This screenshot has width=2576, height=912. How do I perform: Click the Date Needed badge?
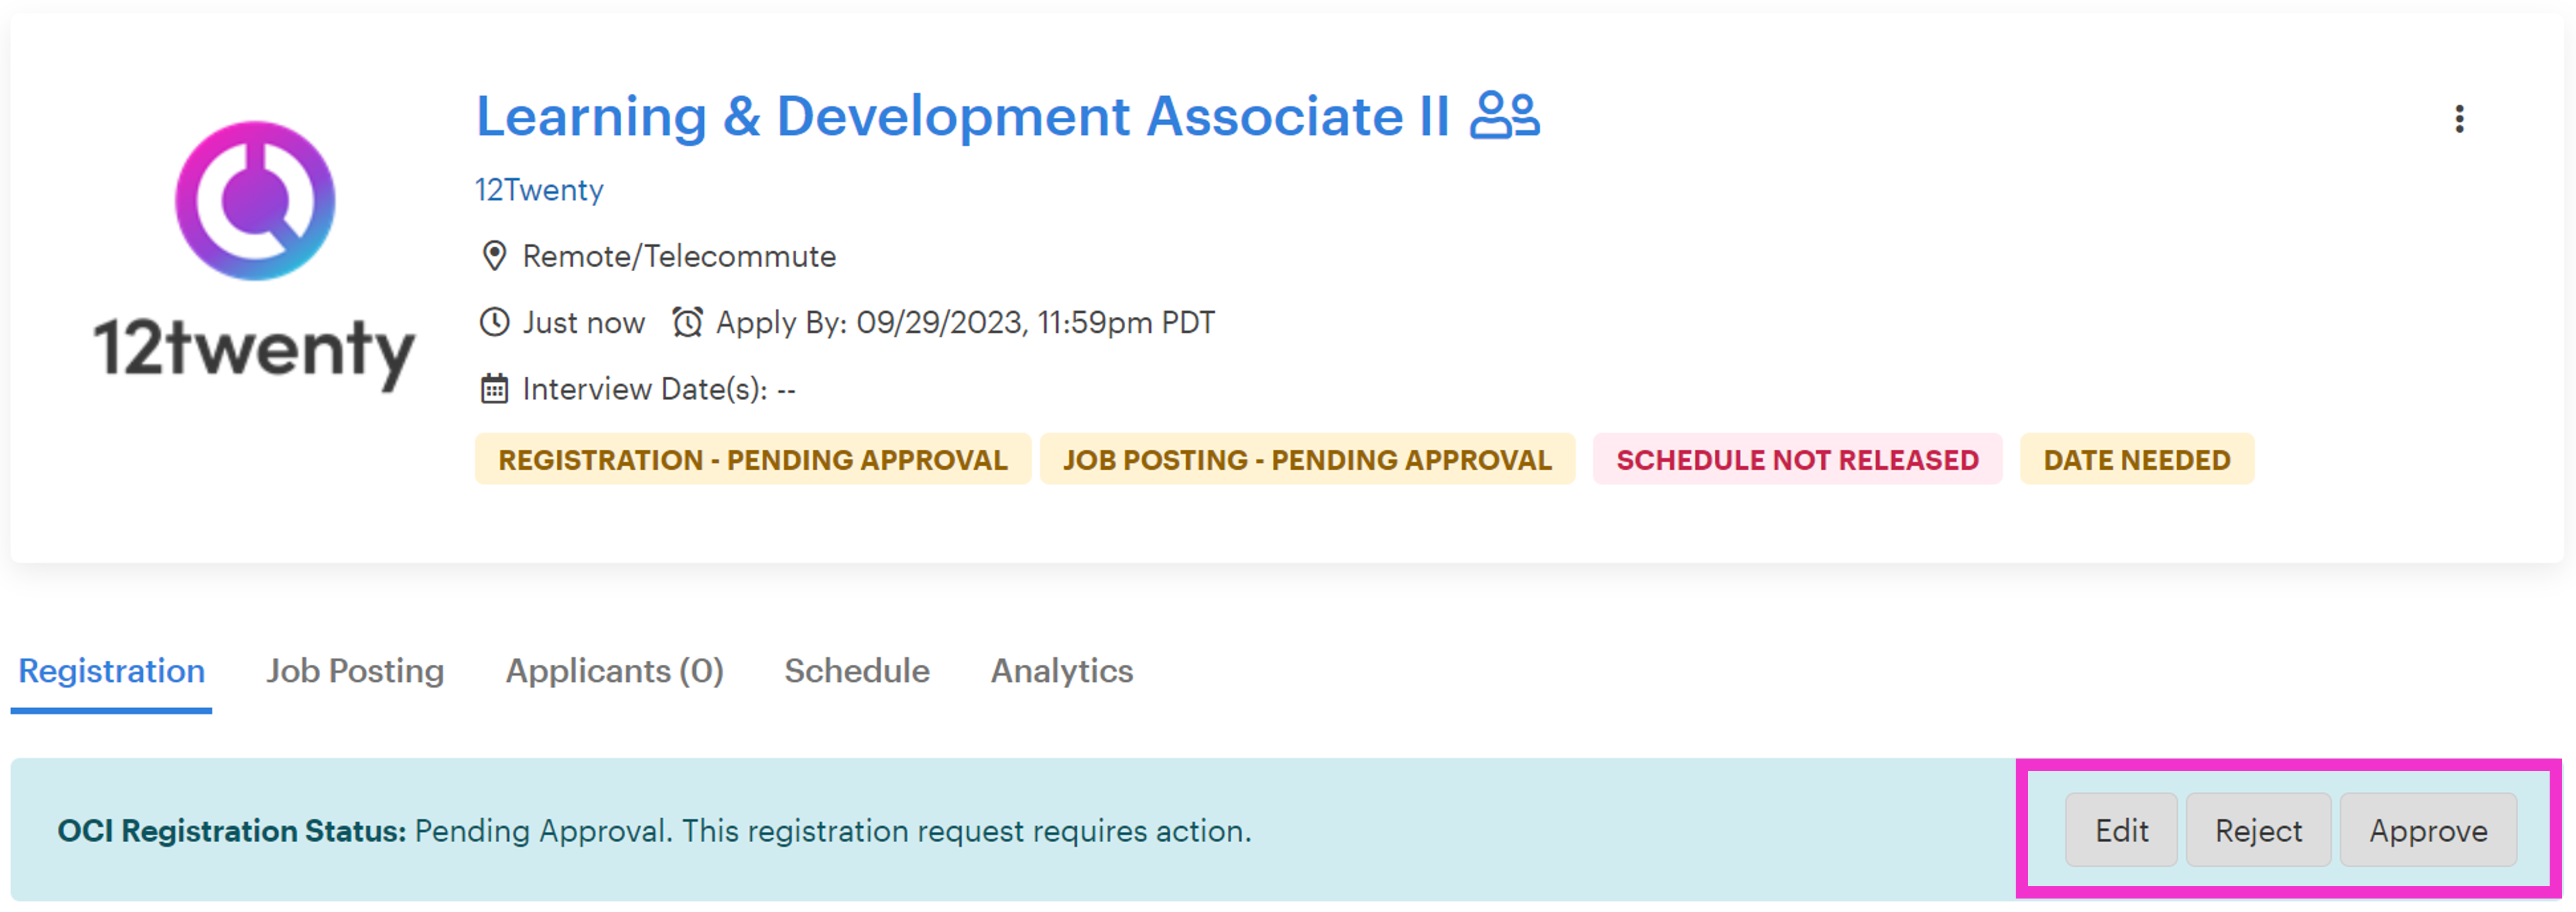[2137, 459]
